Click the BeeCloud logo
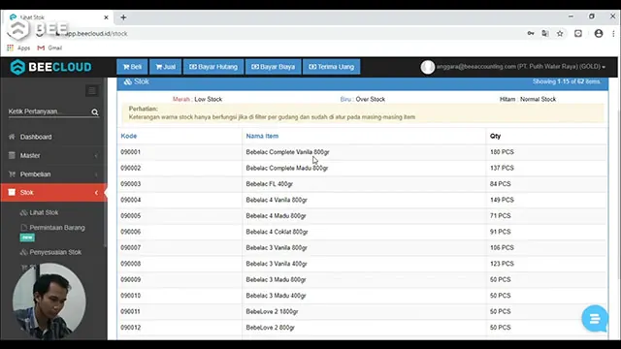621x349 pixels. click(x=50, y=67)
